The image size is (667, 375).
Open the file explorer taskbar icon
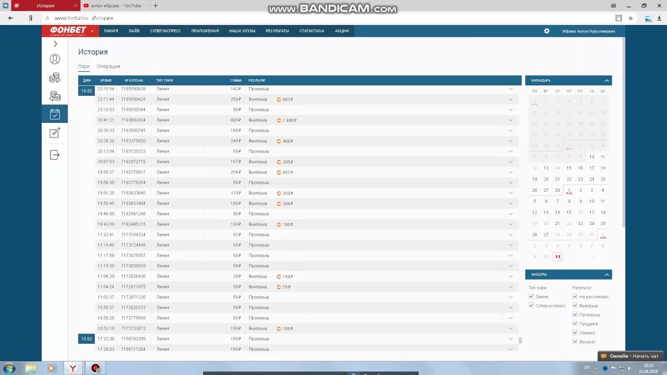point(31,368)
